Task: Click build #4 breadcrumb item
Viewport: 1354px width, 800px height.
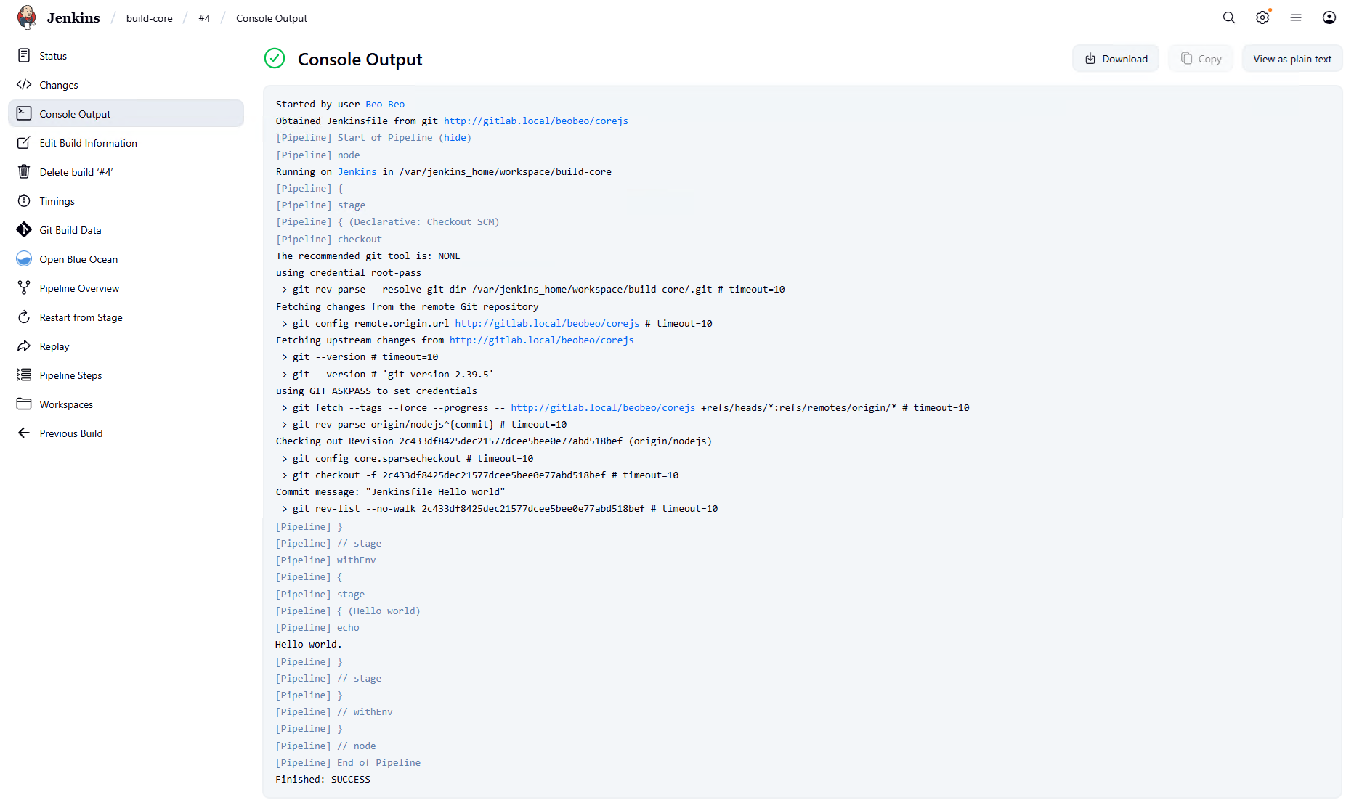Action: pyautogui.click(x=204, y=18)
